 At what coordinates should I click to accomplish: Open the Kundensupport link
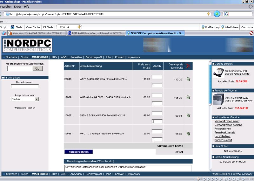[223, 140]
